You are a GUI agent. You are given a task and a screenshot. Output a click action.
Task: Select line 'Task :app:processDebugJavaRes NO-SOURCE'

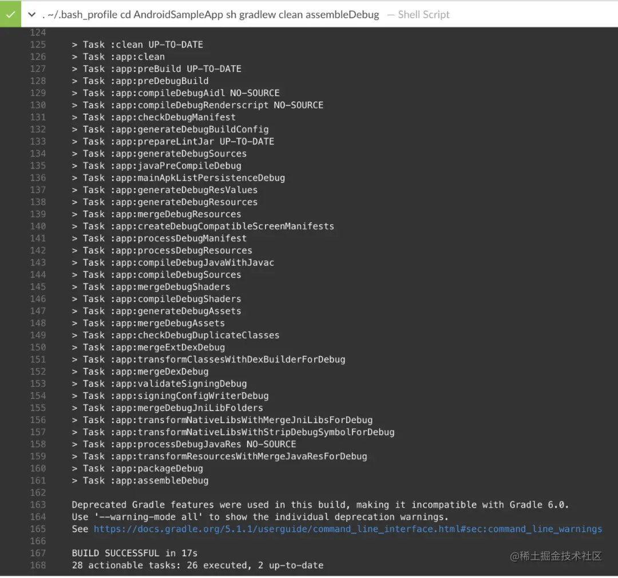tap(184, 444)
